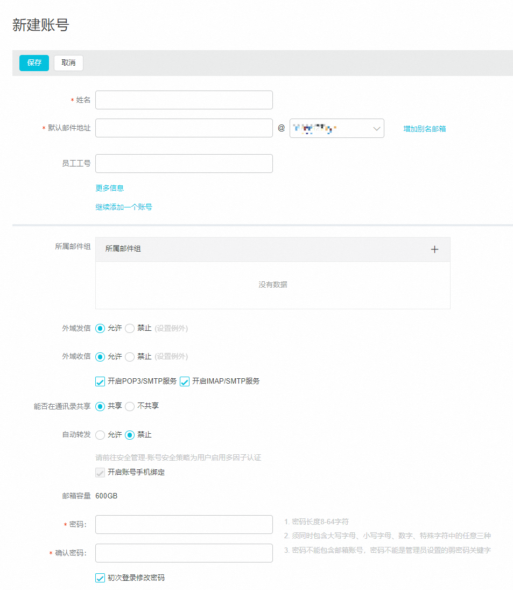Select 禁止 for 外域收信

pyautogui.click(x=130, y=357)
